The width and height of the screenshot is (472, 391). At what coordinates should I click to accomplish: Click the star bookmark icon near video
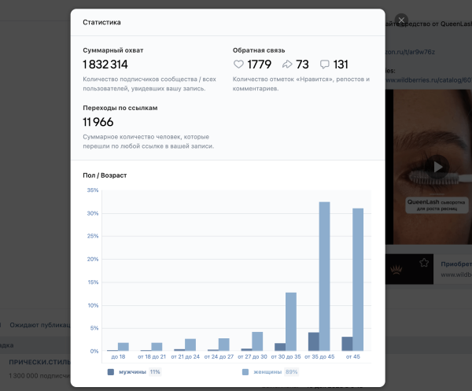pyautogui.click(x=424, y=263)
